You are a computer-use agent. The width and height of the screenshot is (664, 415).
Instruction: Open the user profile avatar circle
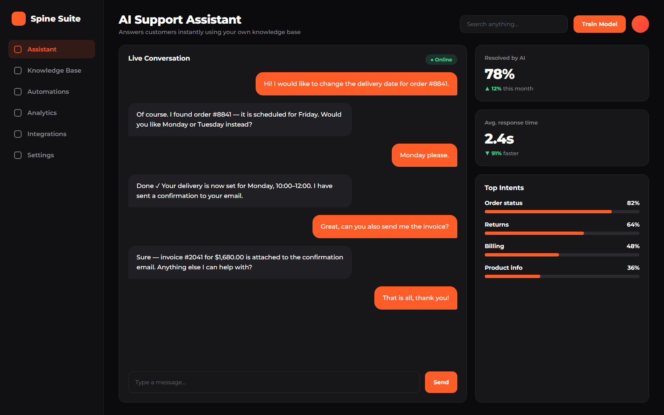coord(640,24)
